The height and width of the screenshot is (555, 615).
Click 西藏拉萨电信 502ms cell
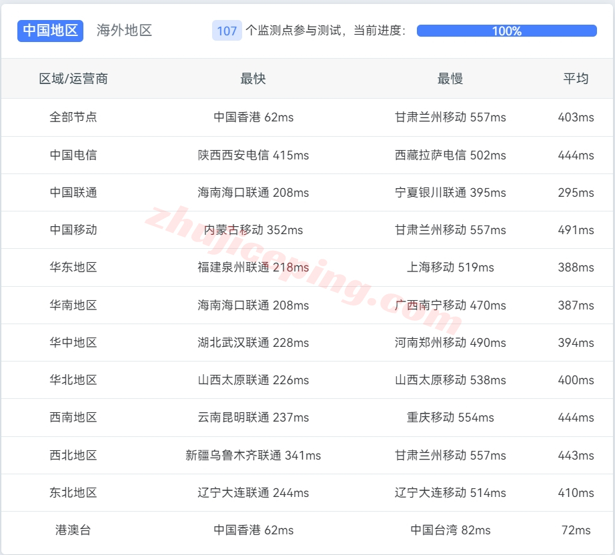point(450,155)
